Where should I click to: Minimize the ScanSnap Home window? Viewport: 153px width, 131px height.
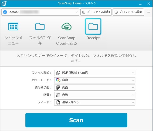[140, 4]
